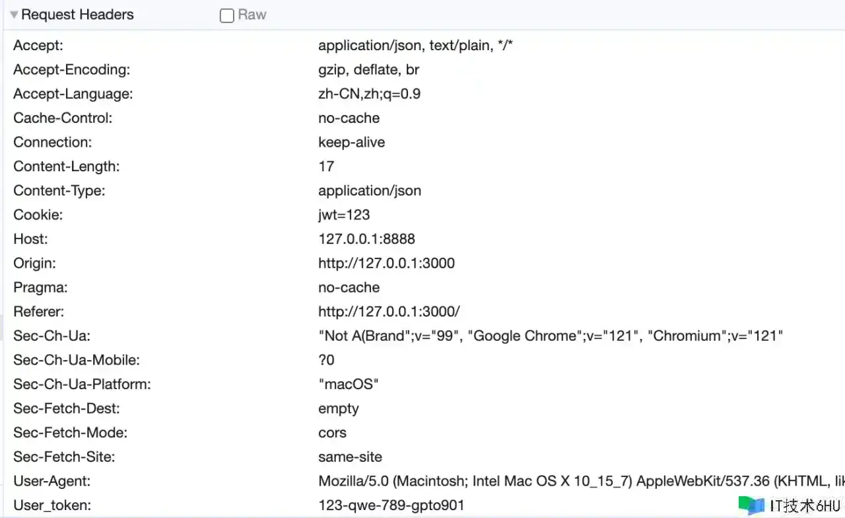The height and width of the screenshot is (518, 845).
Task: Select the Sec-Ch-Ua header value
Action: coord(550,336)
